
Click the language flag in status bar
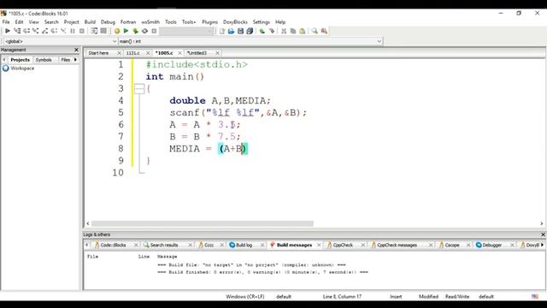pos(535,297)
